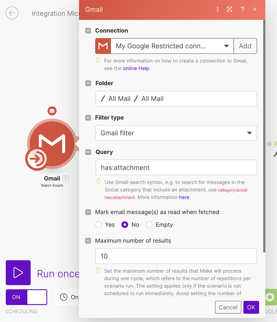Image resolution: width=277 pixels, height=322 pixels.
Task: Uncheck the Query section checkbox
Action: click(88, 152)
